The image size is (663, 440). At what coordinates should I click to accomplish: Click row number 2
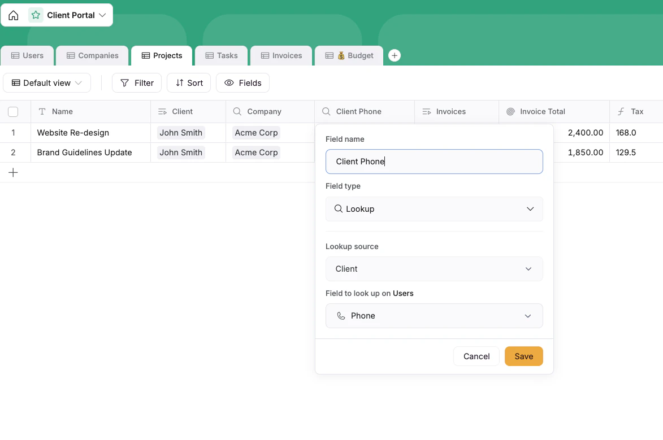tap(13, 153)
